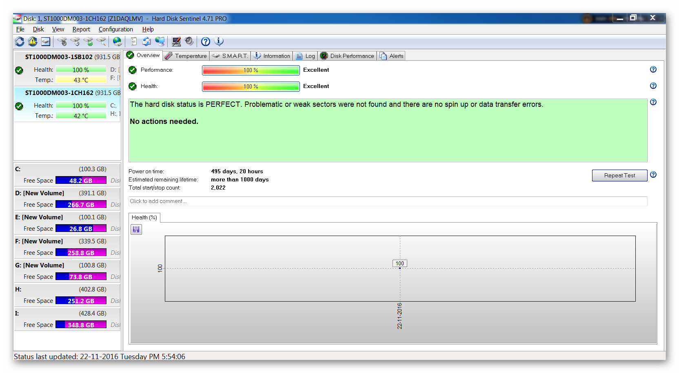
Task: Click the speaker sound toolbar icon
Action: 189,42
